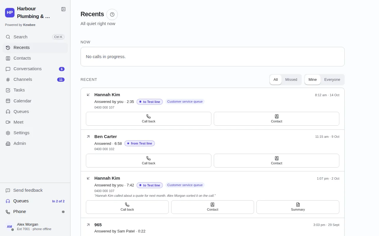Call back Hannah Kim from 14 Oct
Screen dimensions: 379x236
pos(149,119)
